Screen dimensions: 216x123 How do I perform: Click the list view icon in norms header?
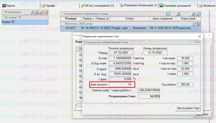[x=168, y=14]
